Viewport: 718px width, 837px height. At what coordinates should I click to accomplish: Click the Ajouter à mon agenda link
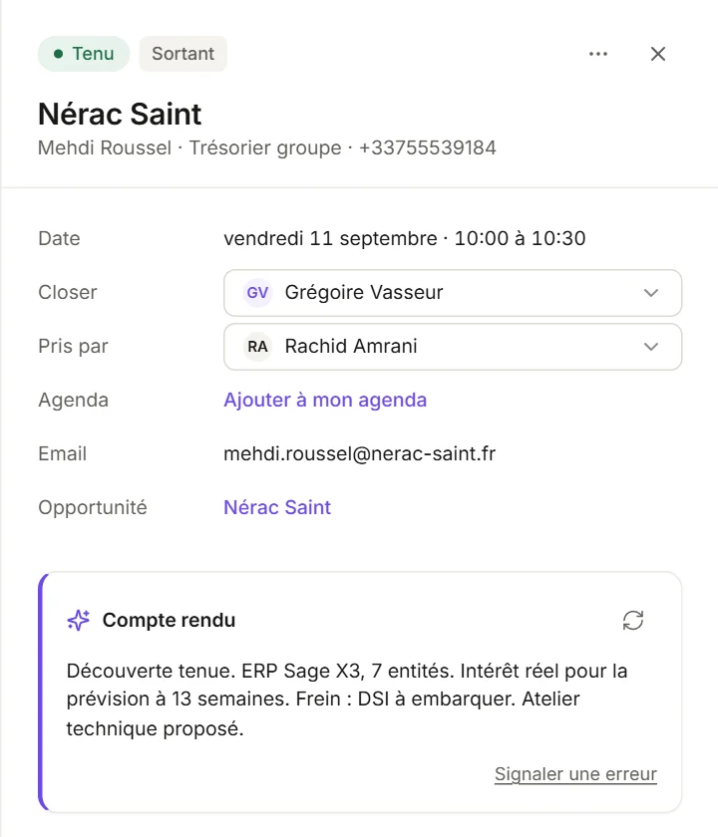tap(325, 400)
